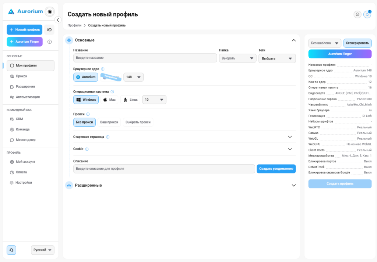Viewport: 377px width, 262px height.
Task: Click WebGPU value На основе WebGL
Action: 359,144
